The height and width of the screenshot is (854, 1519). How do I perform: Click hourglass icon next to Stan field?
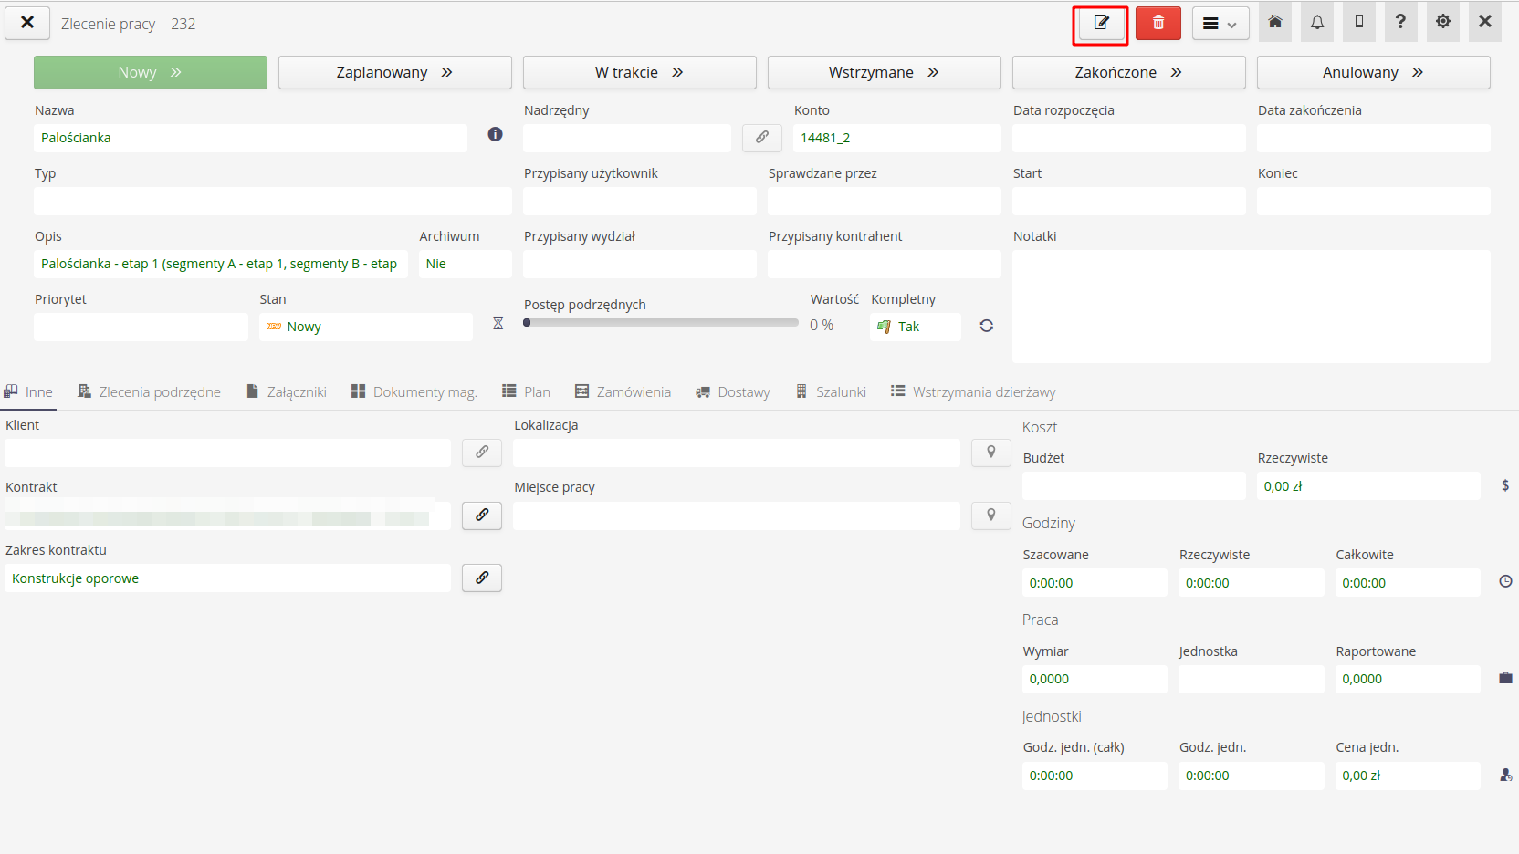point(498,324)
